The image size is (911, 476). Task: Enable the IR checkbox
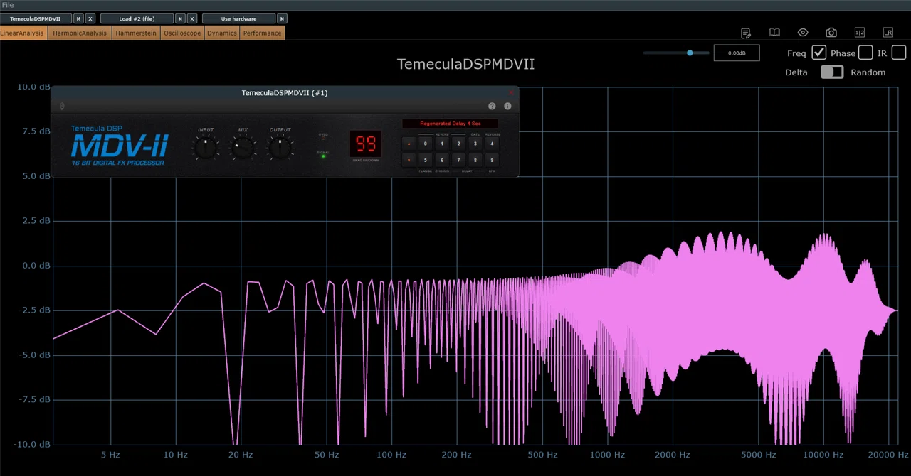[899, 53]
